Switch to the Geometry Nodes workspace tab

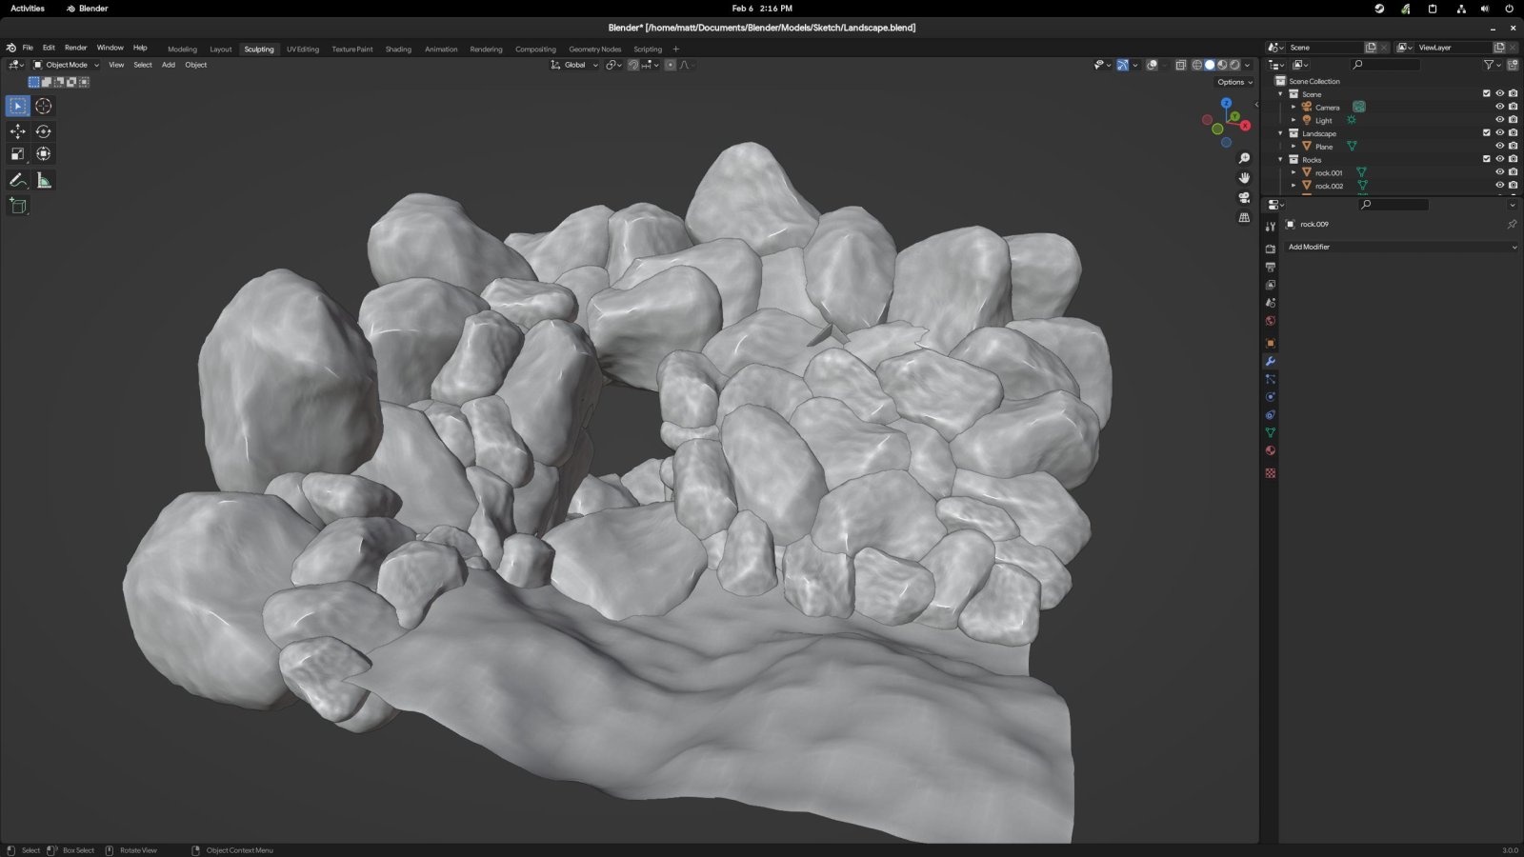pos(594,49)
